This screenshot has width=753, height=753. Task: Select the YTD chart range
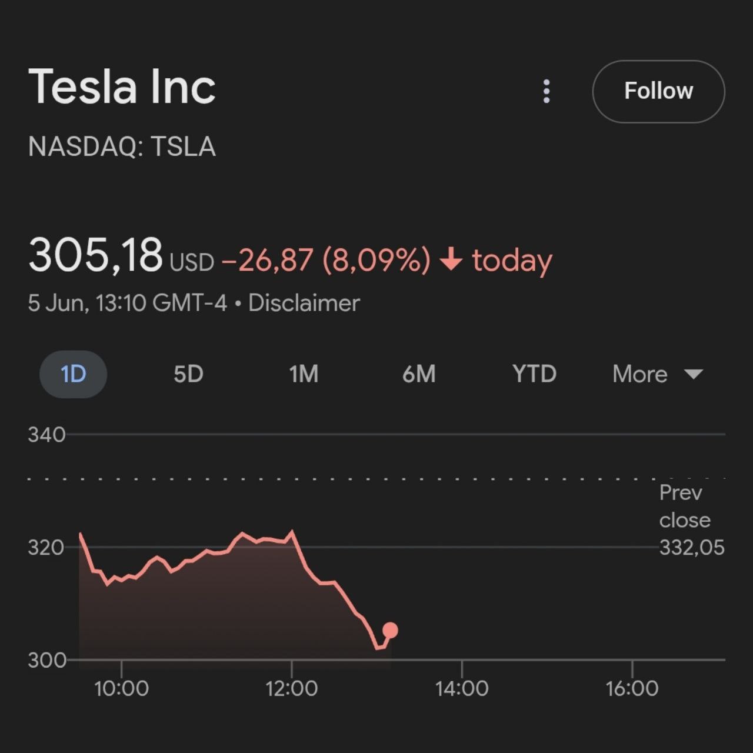pyautogui.click(x=534, y=374)
